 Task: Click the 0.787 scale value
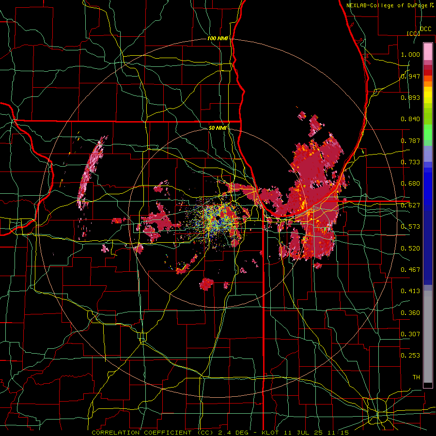pos(410,140)
